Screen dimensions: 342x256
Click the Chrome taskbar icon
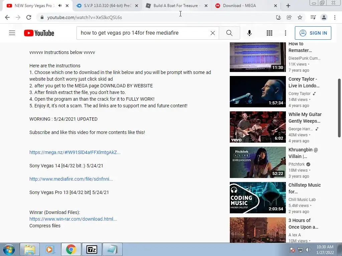pos(71,249)
